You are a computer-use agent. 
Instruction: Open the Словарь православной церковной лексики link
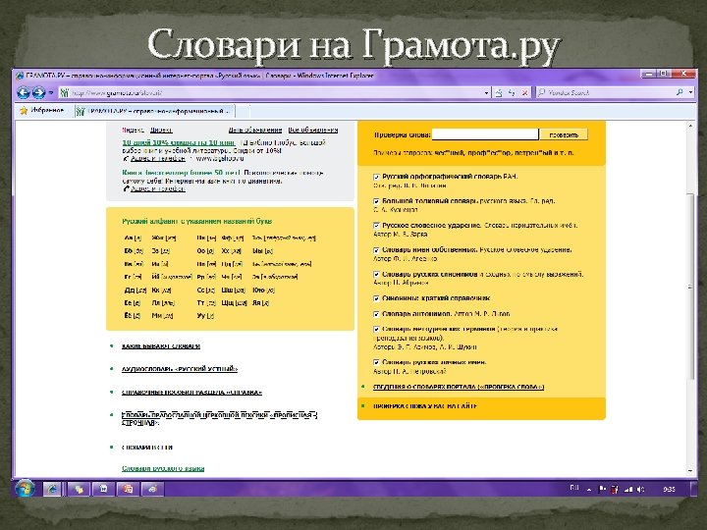click(219, 419)
